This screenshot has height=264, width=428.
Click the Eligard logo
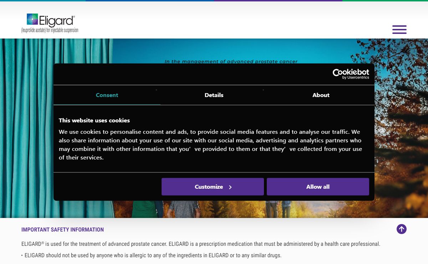point(50,24)
